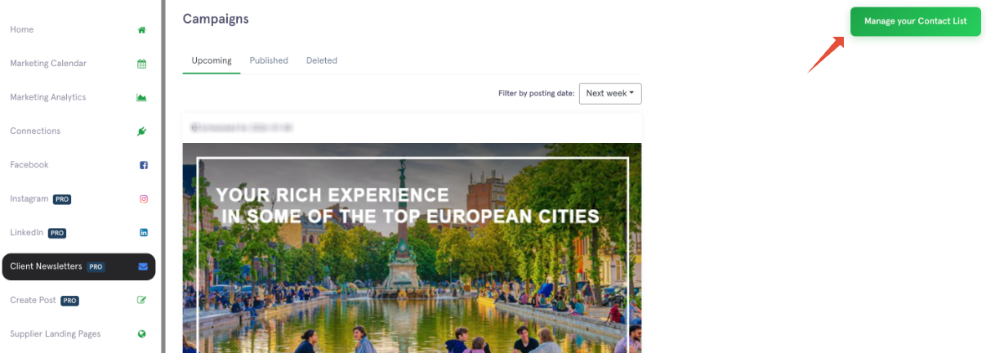Click the blurred campaign title header
This screenshot has height=353, width=986.
tap(241, 127)
